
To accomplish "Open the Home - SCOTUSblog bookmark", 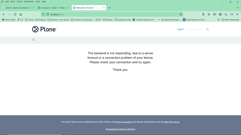I will tap(35, 19).
